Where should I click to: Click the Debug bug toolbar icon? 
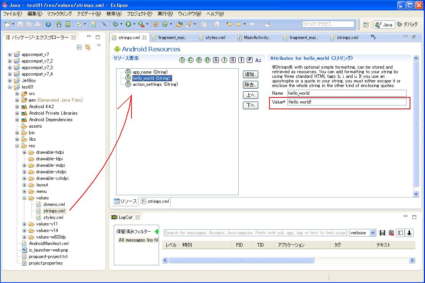click(x=115, y=25)
